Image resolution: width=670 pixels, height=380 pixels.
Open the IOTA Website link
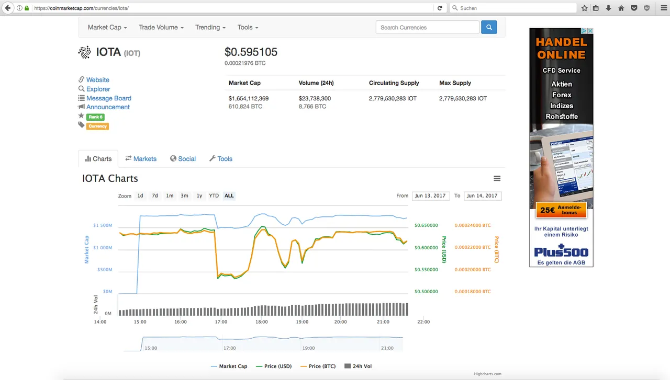coord(98,80)
